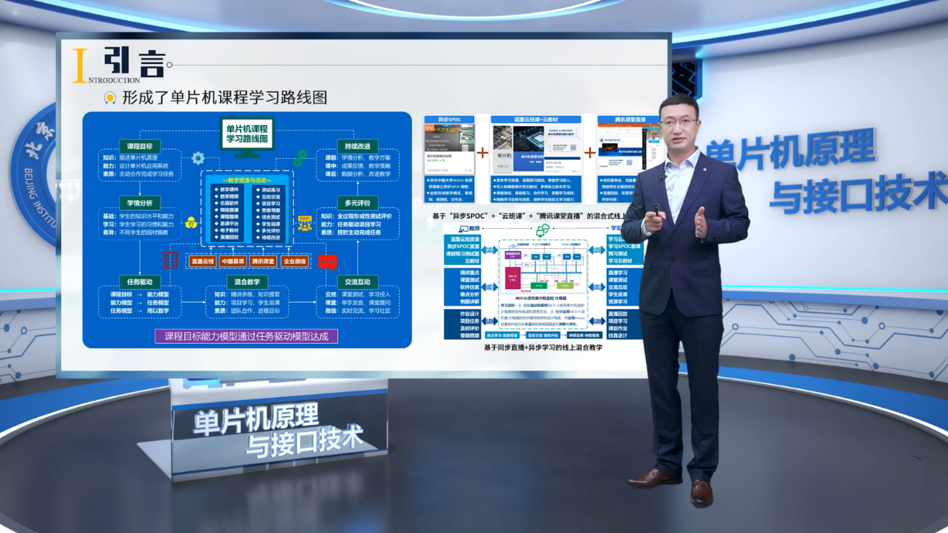Select the 企业微信 platform button
The height and width of the screenshot is (533, 948).
pyautogui.click(x=294, y=262)
